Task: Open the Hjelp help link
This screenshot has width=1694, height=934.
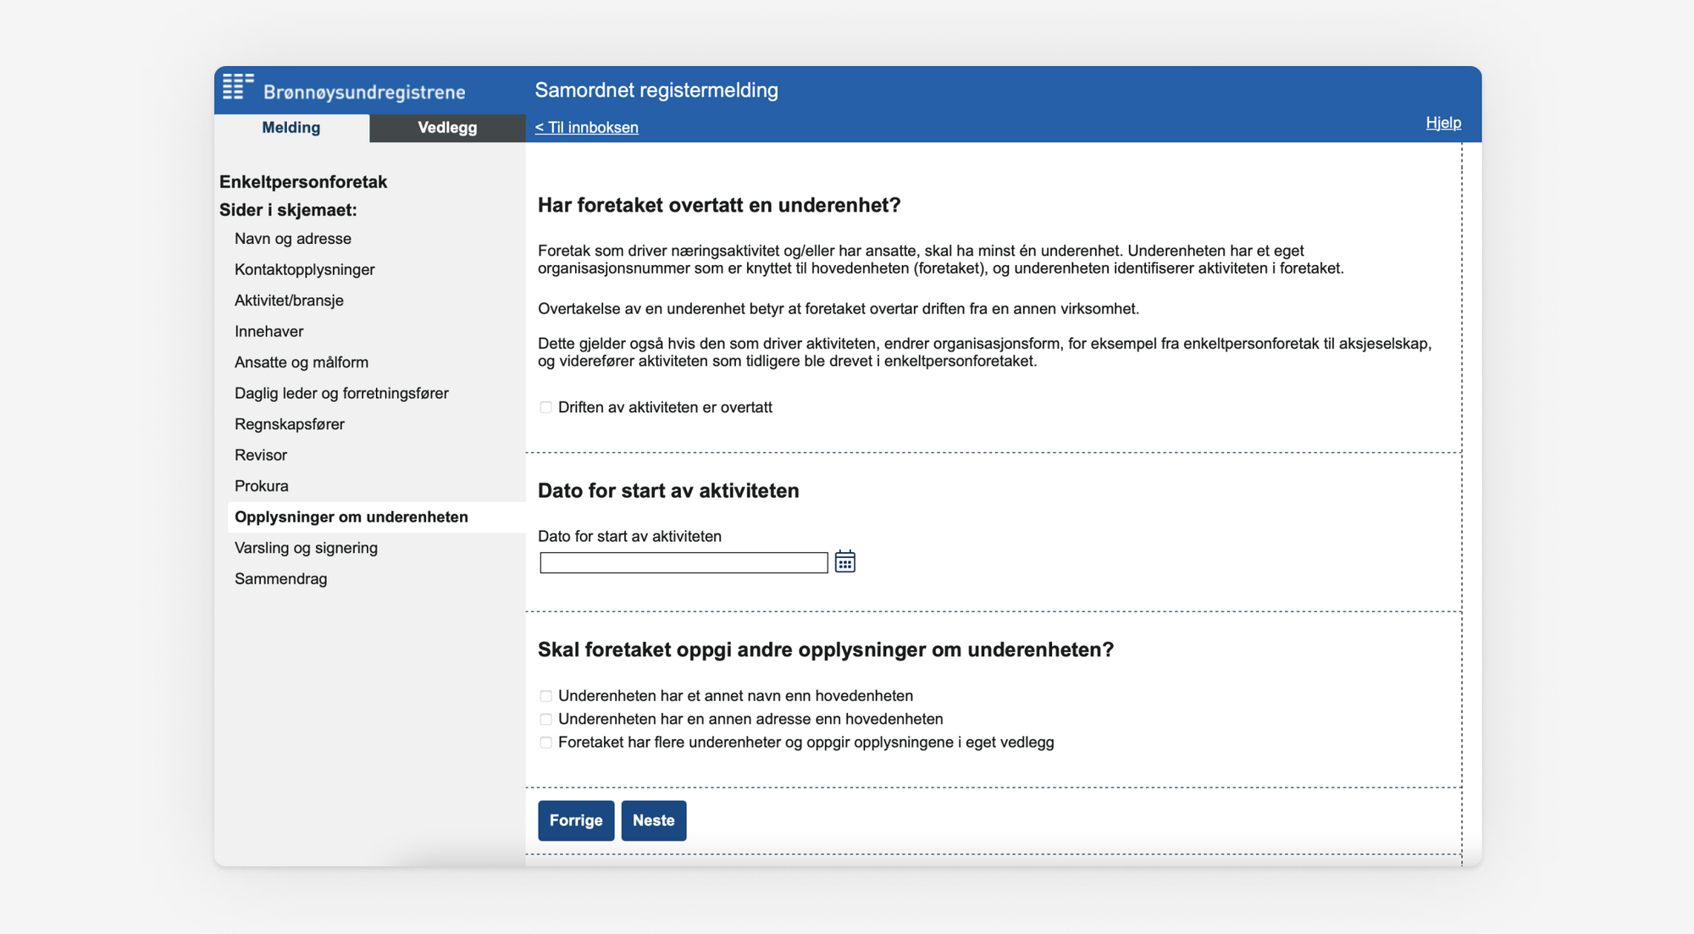Action: (1443, 122)
